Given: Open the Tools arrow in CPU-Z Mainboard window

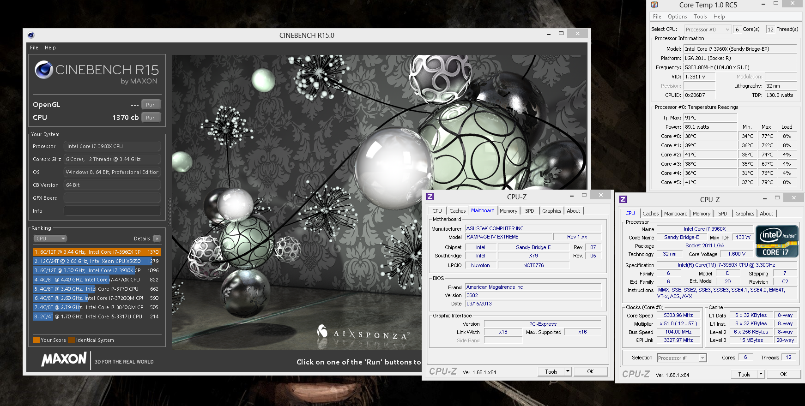Looking at the screenshot, I should pos(568,371).
